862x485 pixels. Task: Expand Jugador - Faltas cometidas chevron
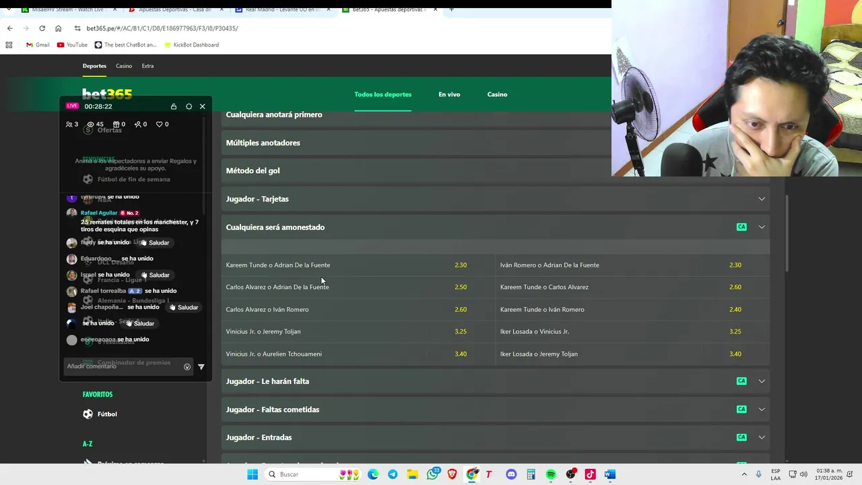[762, 410]
